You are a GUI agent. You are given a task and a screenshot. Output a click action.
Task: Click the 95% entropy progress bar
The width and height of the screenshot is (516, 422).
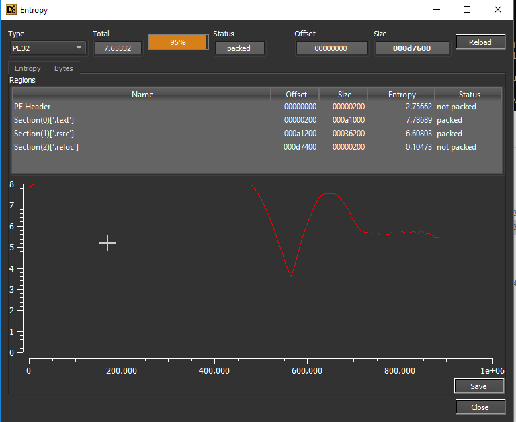tap(177, 42)
